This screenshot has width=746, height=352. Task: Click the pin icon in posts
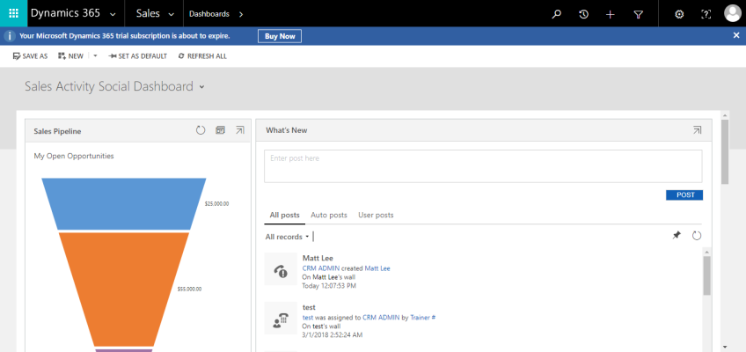(x=676, y=236)
